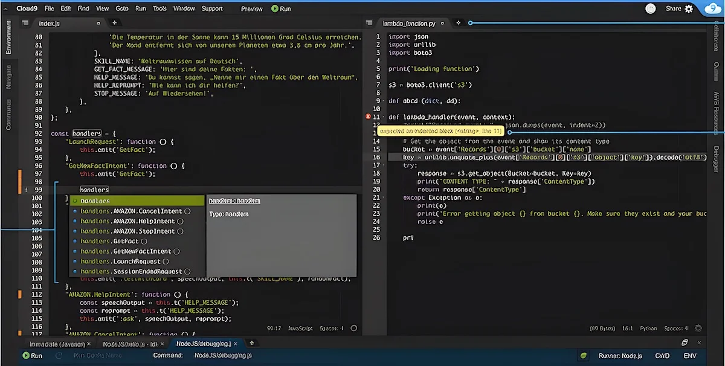Open the Find menu
Screen dimensions: 725x366
pos(83,9)
